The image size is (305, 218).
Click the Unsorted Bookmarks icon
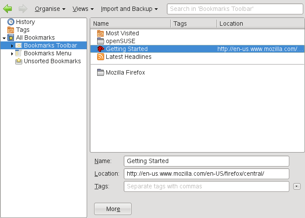pyautogui.click(x=19, y=61)
